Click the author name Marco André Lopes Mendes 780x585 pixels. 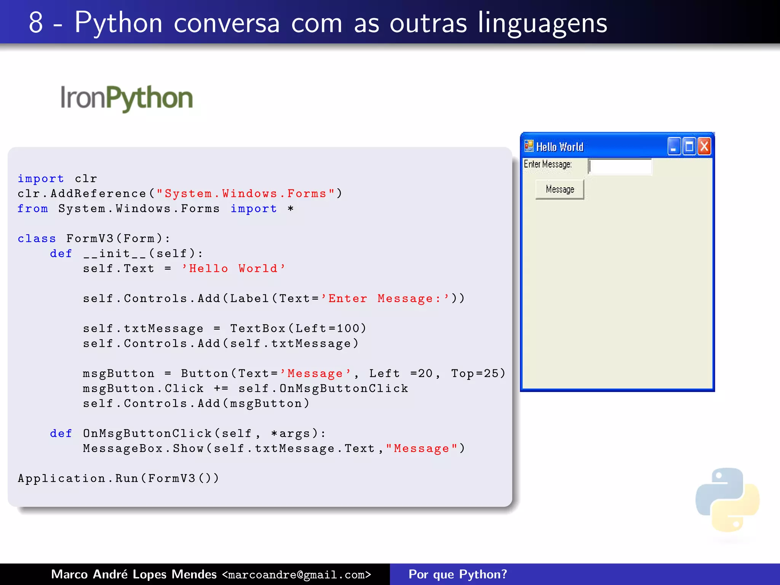tap(134, 574)
